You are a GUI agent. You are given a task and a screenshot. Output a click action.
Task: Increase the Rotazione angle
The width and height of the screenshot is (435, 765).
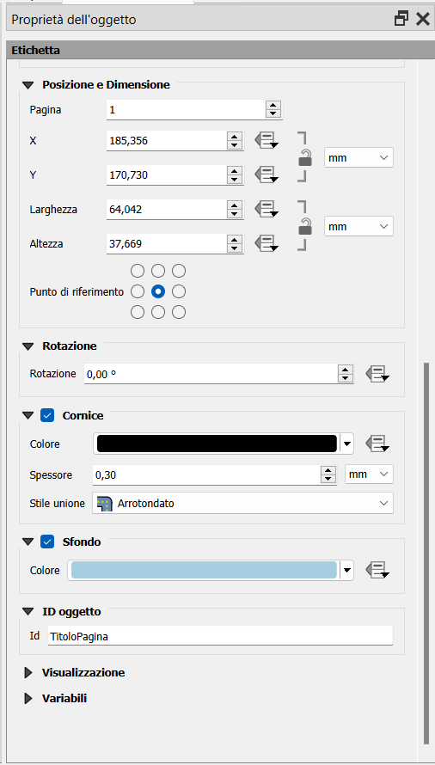(346, 370)
